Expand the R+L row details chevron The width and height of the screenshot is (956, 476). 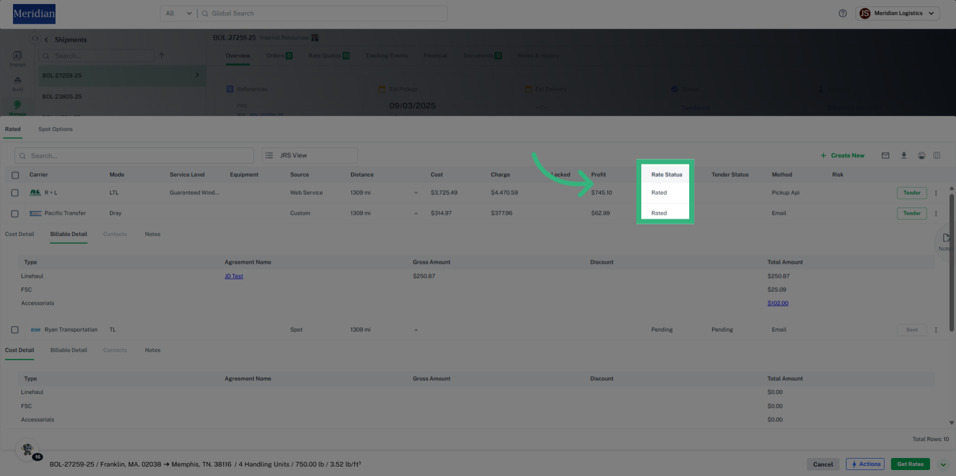coord(416,193)
